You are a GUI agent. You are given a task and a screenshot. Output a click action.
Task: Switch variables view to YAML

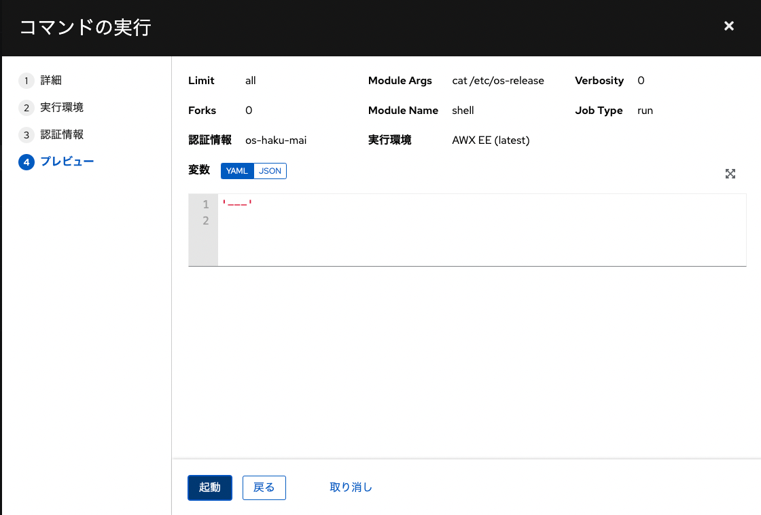click(237, 171)
